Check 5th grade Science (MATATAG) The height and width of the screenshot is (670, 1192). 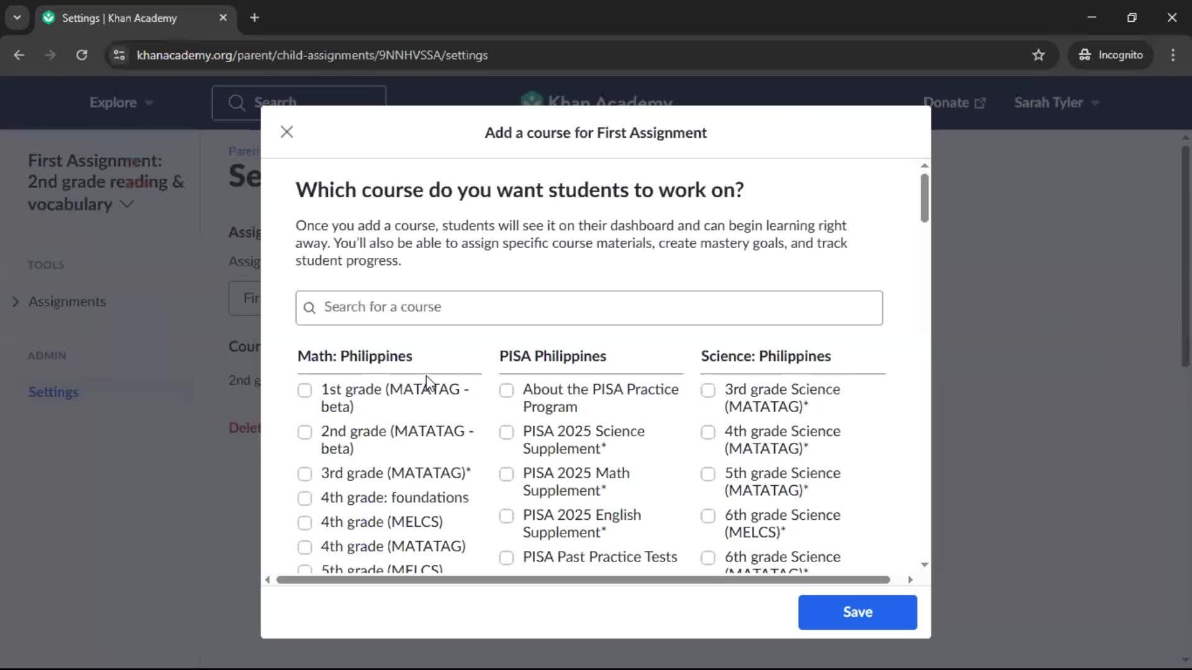click(x=708, y=474)
